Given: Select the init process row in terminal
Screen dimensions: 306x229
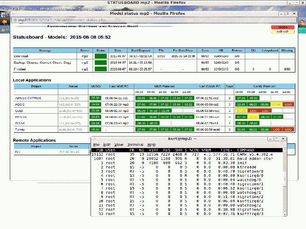Looking at the screenshot, I should click(x=187, y=163).
